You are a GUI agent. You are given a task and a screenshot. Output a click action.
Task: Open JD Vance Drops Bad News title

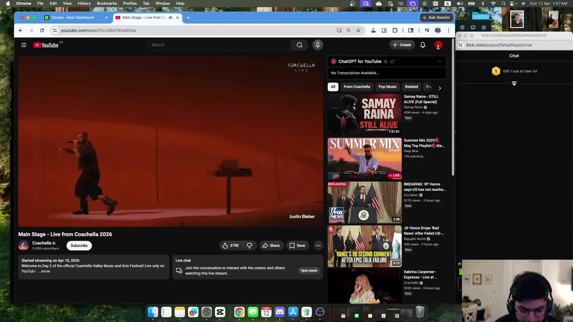423,231
